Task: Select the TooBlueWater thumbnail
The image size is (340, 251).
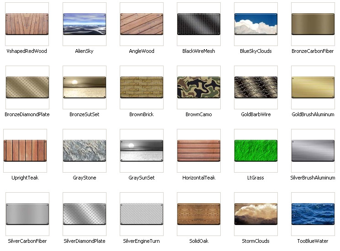Action: (x=313, y=214)
